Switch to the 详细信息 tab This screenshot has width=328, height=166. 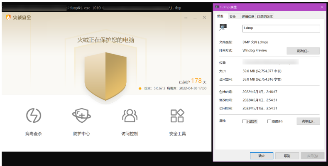click(248, 17)
